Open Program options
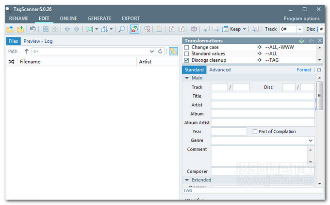Image resolution: width=330 pixels, height=205 pixels. 301,18
